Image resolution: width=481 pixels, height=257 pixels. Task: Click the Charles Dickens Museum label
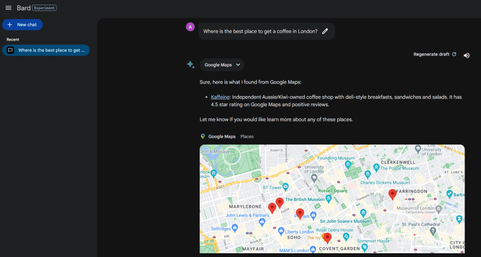pyautogui.click(x=385, y=183)
